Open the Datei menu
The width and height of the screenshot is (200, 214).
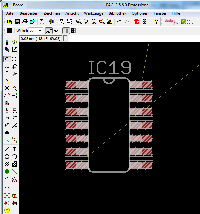click(10, 13)
